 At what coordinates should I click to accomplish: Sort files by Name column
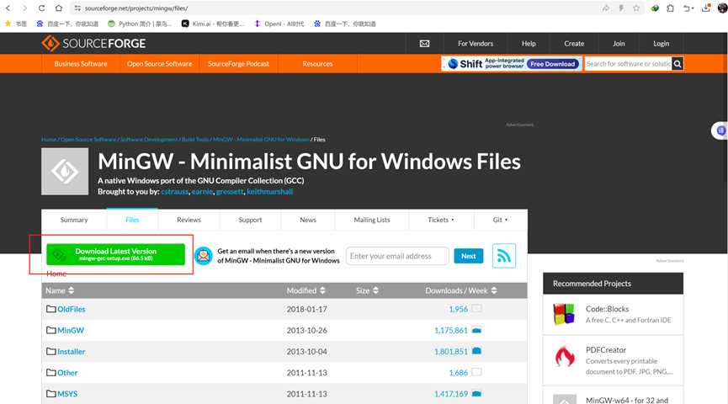pos(60,290)
